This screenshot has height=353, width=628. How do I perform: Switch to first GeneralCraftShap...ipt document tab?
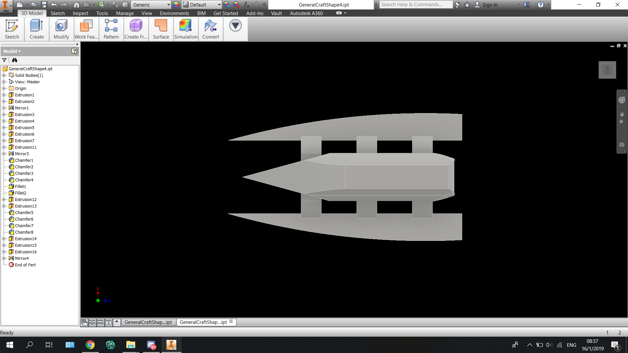point(148,322)
